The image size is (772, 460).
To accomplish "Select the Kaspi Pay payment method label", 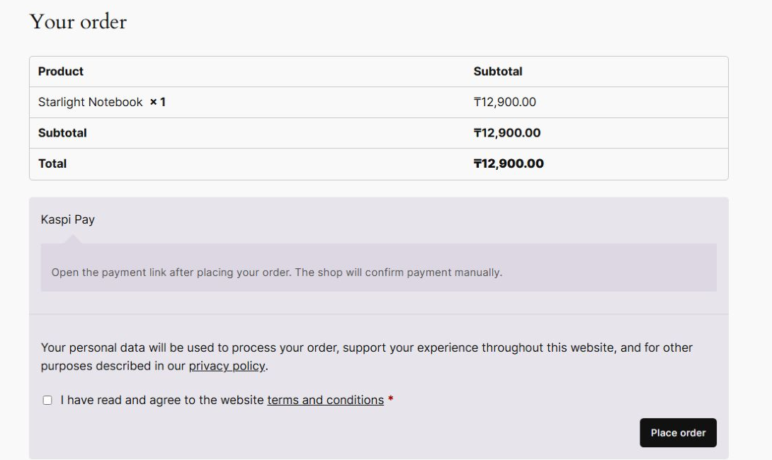I will pyautogui.click(x=67, y=219).
